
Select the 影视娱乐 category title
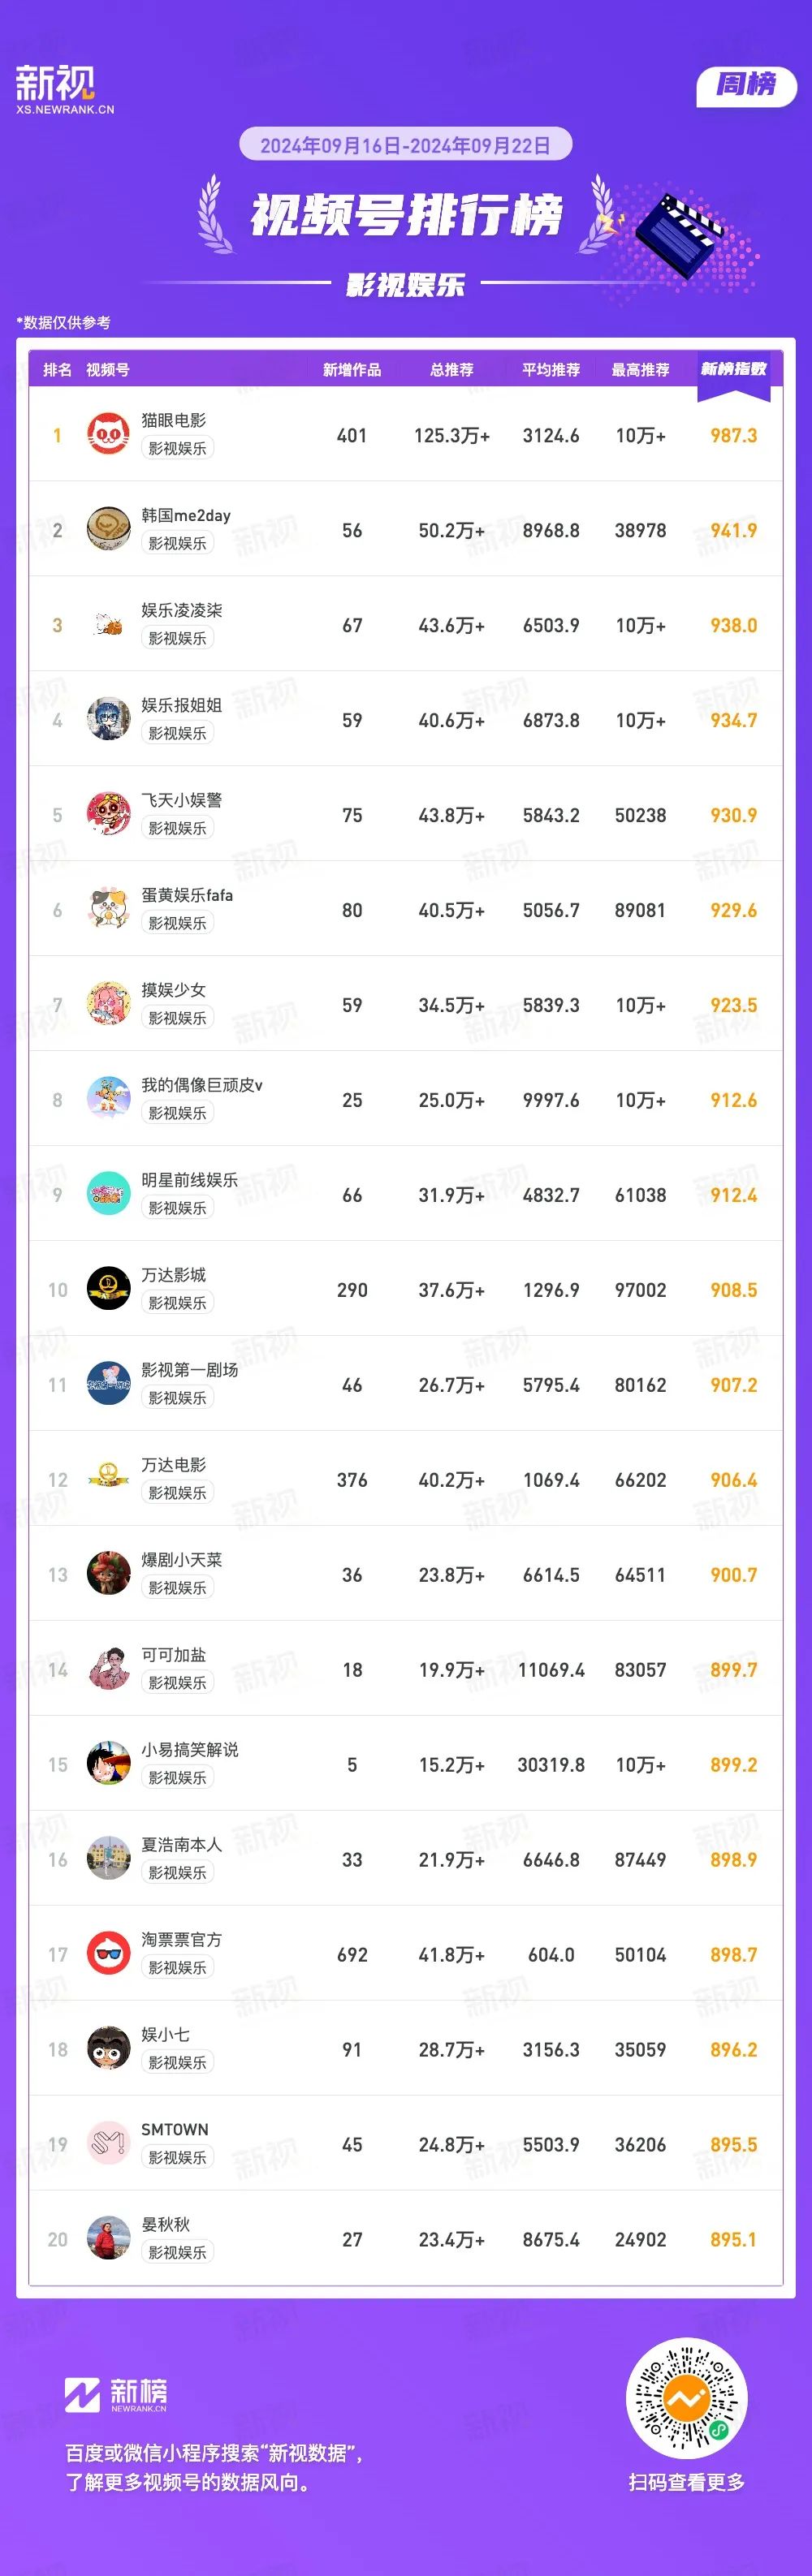click(405, 285)
